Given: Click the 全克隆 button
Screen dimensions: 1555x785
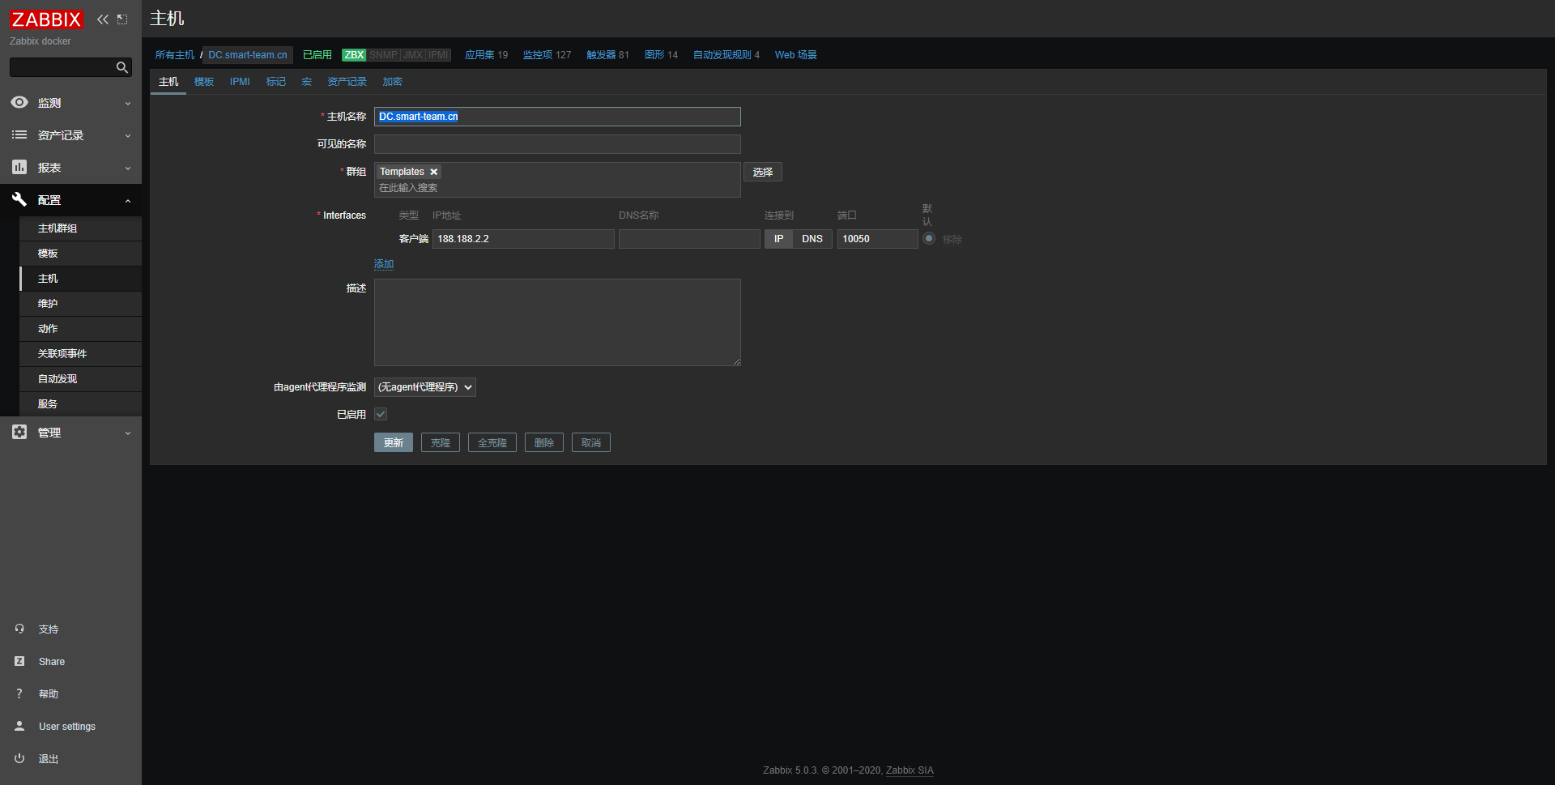Looking at the screenshot, I should coord(492,442).
